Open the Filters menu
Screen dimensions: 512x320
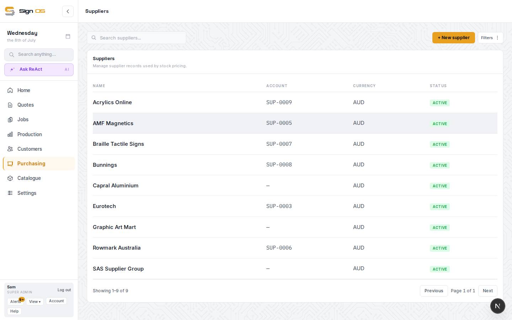490,38
